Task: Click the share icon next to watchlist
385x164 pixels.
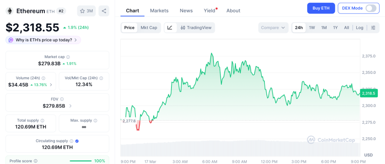Action: coord(104,11)
